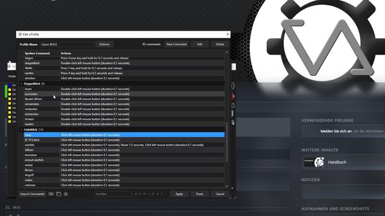Click the List Filter input box
Image resolution: width=385 pixels, height=216 pixels.
(113, 194)
